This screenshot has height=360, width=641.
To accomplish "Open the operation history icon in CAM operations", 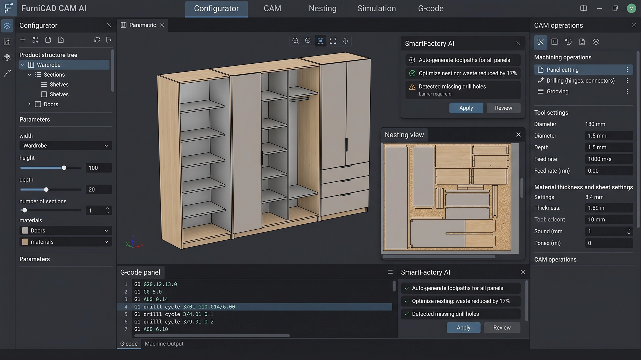I will coord(568,42).
